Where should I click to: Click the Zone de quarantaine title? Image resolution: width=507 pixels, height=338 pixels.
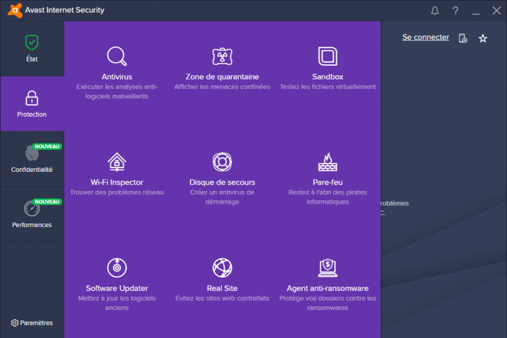click(222, 77)
